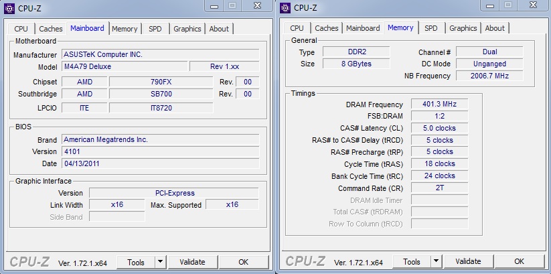Open the SPD tab in left window
The image size is (551, 274).
(155, 29)
